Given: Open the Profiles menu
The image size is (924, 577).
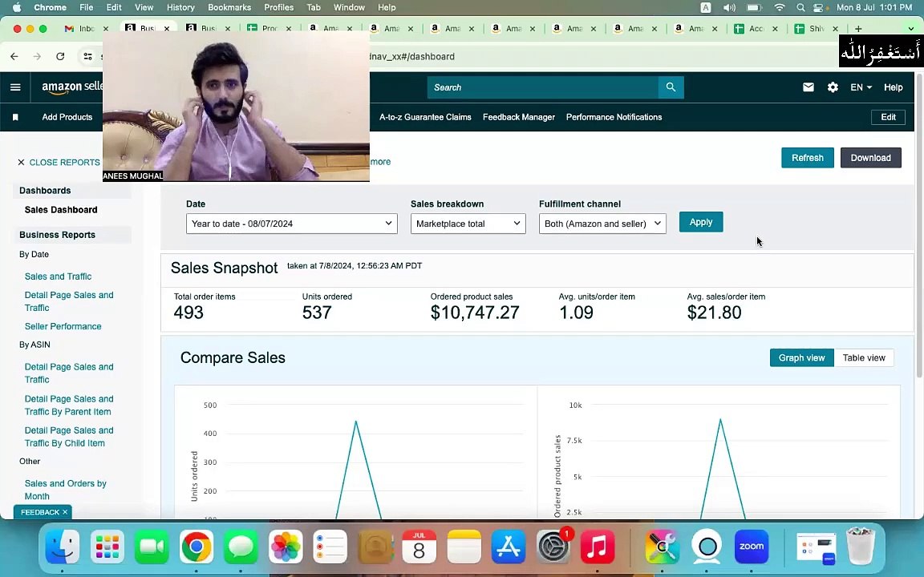Looking at the screenshot, I should click(x=279, y=8).
